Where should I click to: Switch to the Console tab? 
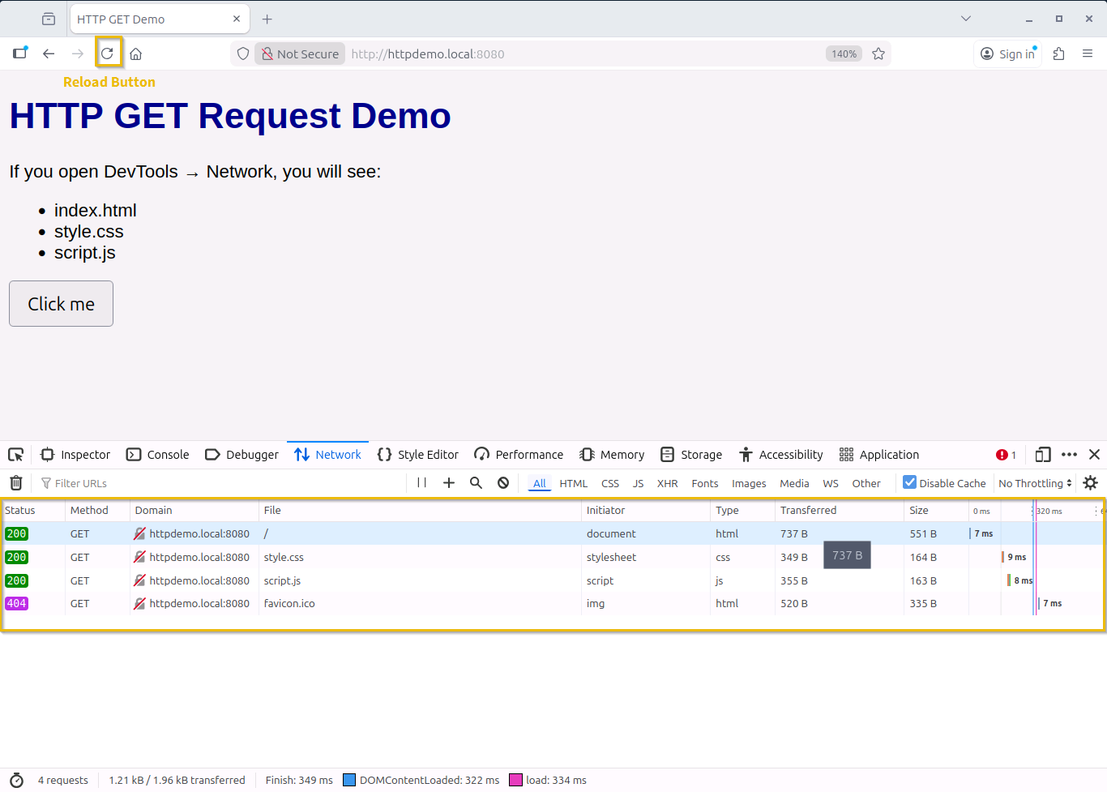click(157, 454)
